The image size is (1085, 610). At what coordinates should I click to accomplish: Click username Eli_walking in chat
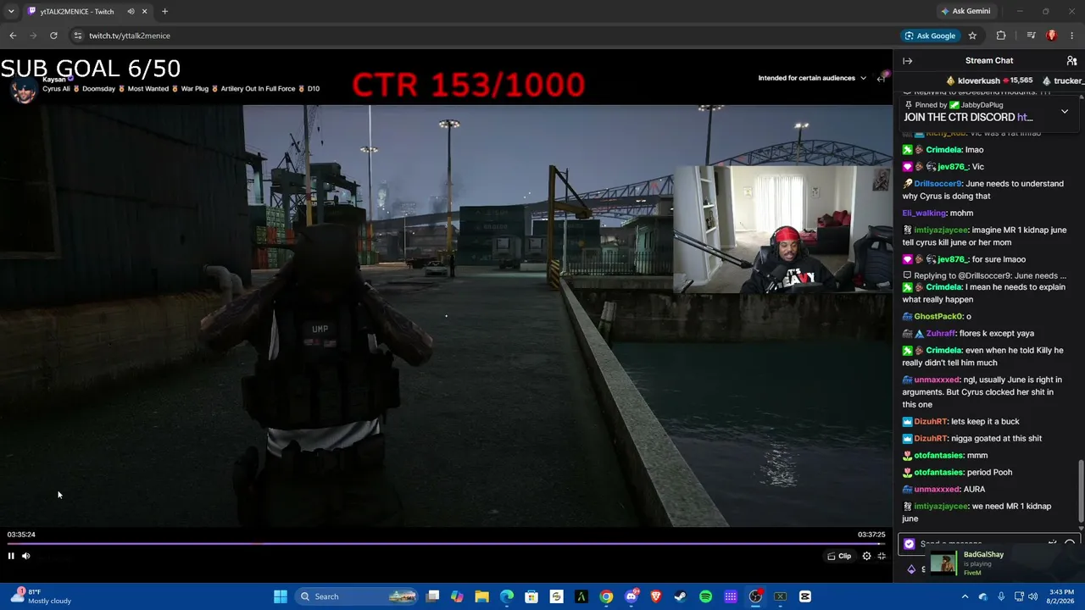coord(924,213)
